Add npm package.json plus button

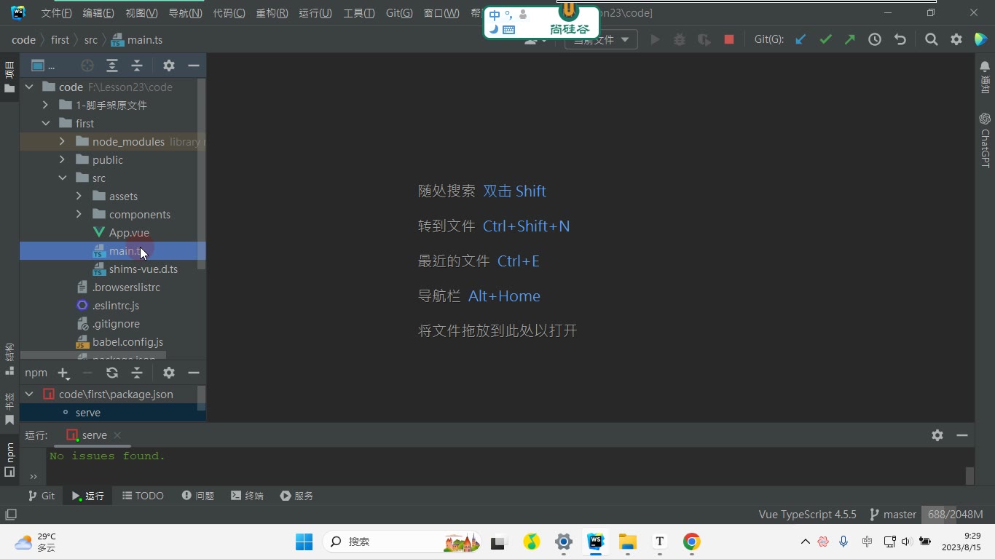63,373
